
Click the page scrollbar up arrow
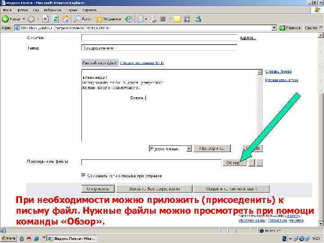(x=320, y=36)
